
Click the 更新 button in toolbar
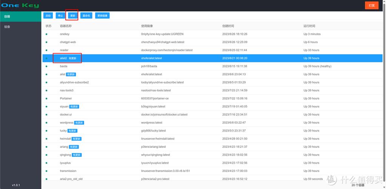(x=72, y=15)
